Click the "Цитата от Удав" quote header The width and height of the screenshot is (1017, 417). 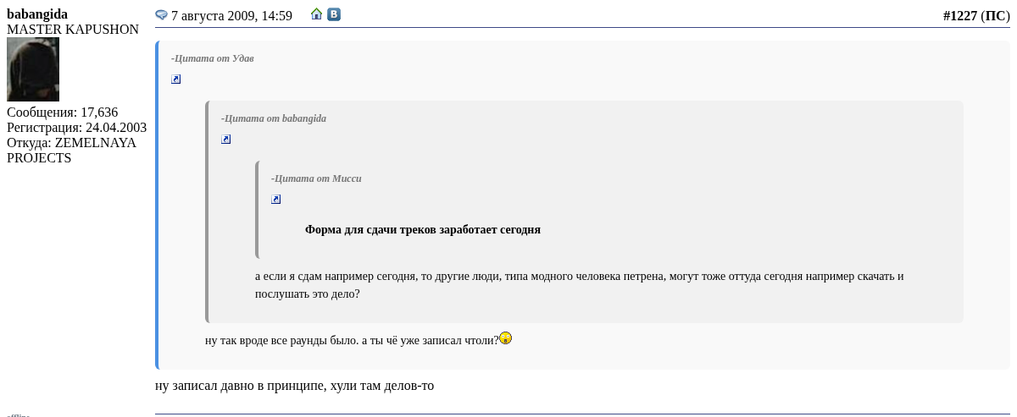[213, 58]
